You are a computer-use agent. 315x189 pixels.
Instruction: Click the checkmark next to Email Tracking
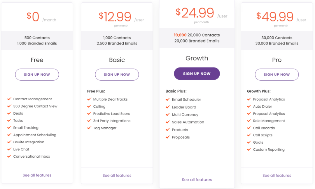[9, 128]
